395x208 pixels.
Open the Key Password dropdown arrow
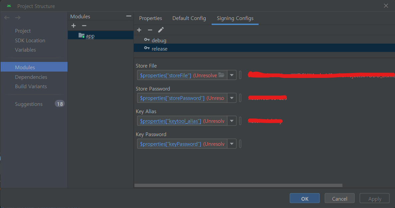pos(232,143)
